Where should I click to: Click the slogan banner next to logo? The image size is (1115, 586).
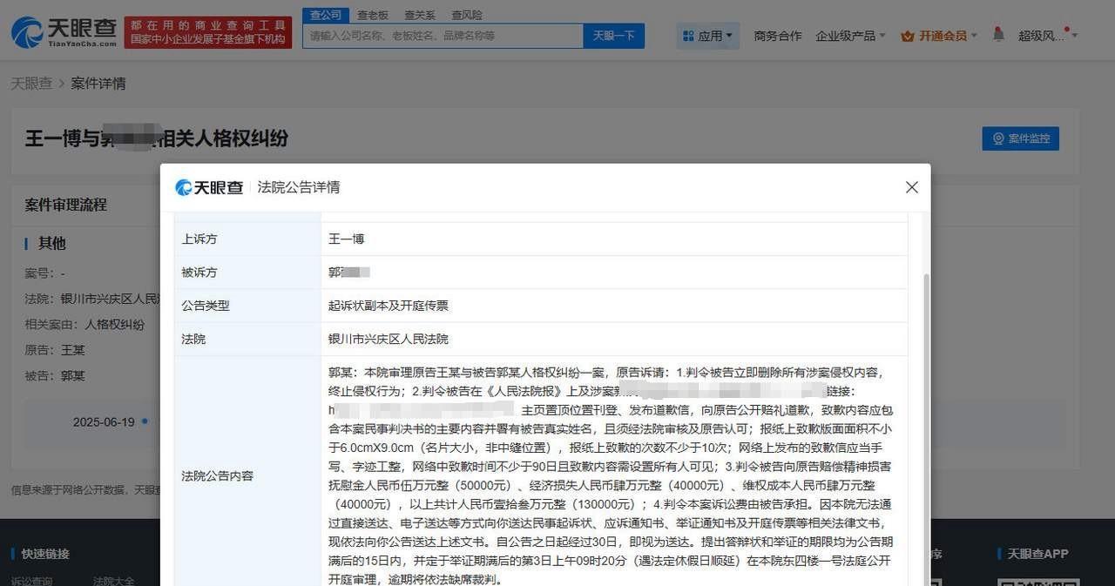pos(208,32)
